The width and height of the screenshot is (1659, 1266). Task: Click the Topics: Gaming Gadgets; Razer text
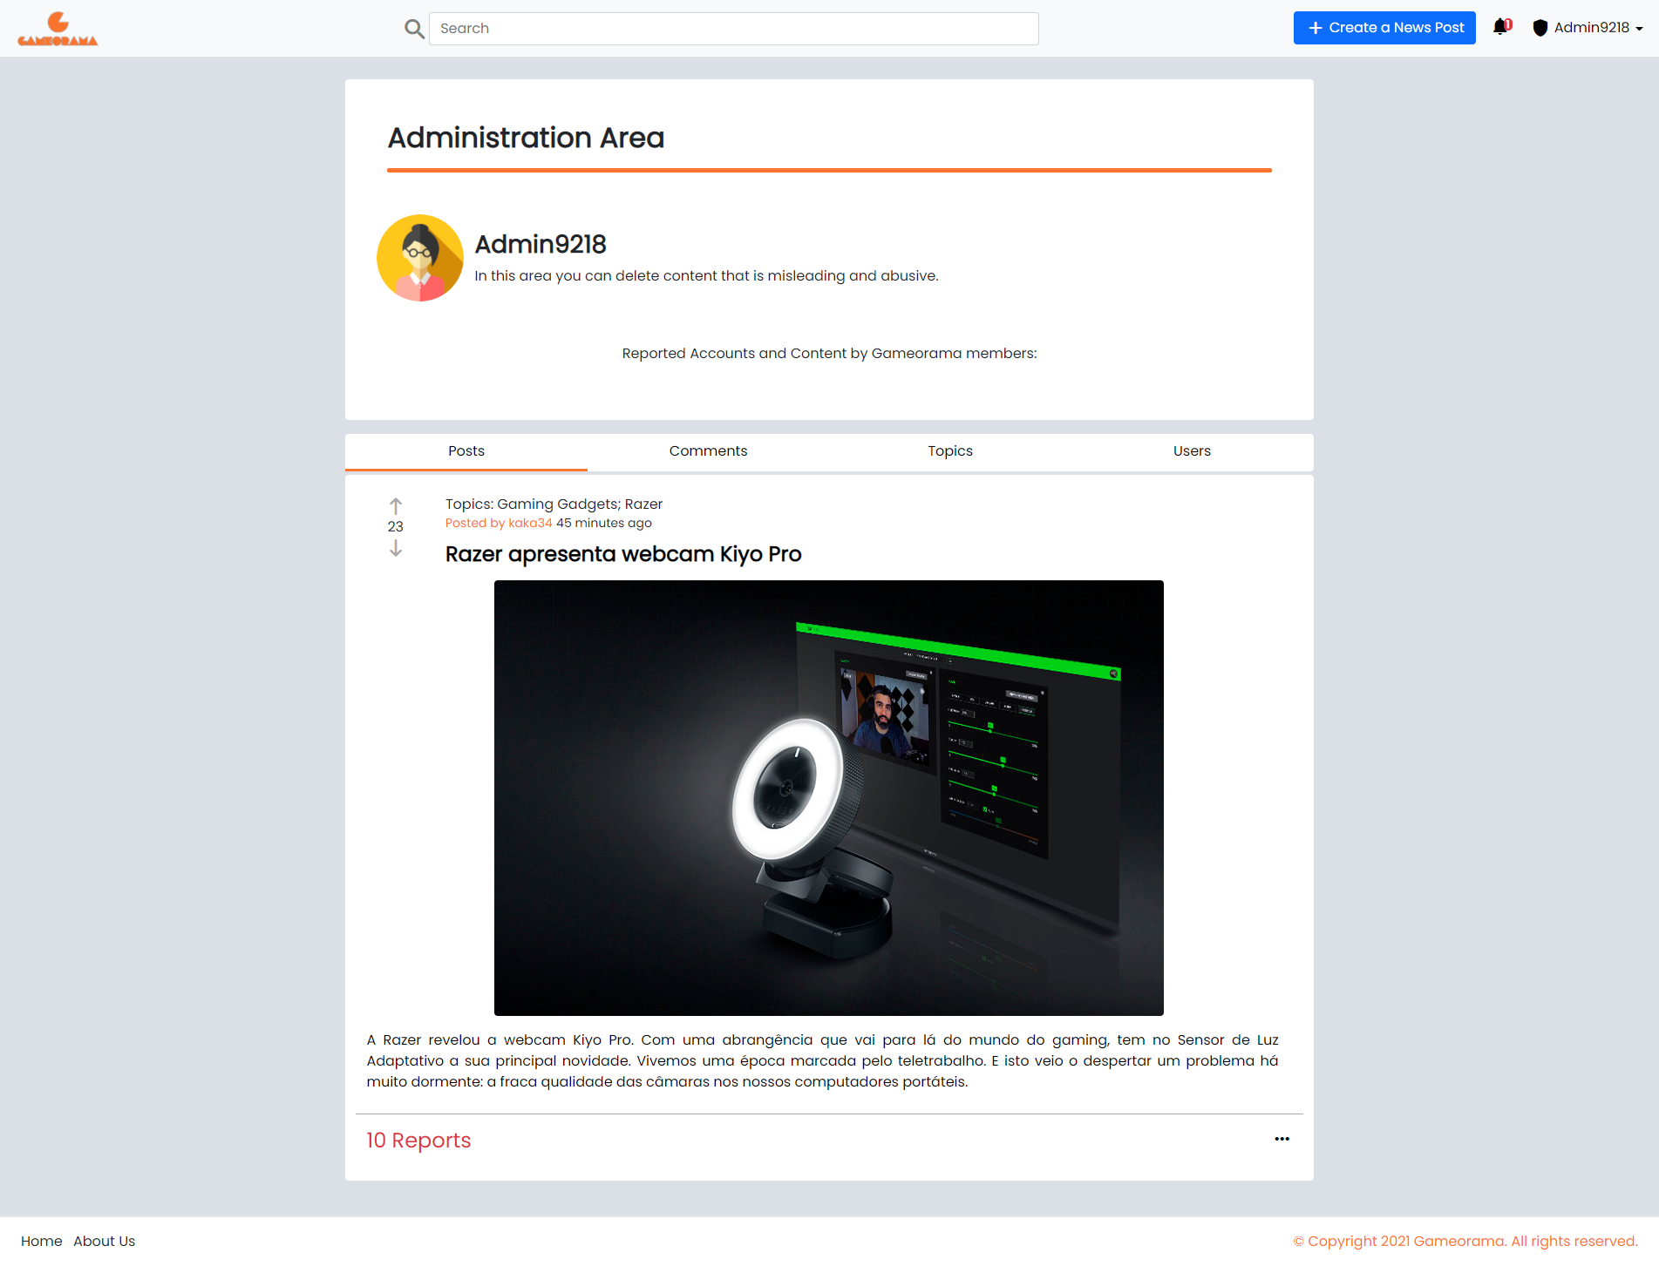pyautogui.click(x=554, y=504)
